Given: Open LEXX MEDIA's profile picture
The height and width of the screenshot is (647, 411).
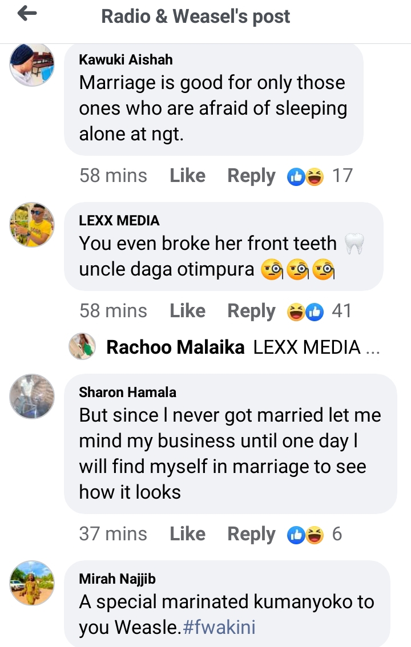Looking at the screenshot, I should (x=32, y=225).
